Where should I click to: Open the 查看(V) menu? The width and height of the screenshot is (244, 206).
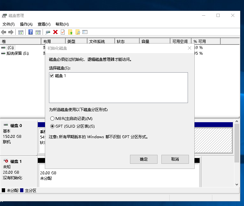pos(44,24)
